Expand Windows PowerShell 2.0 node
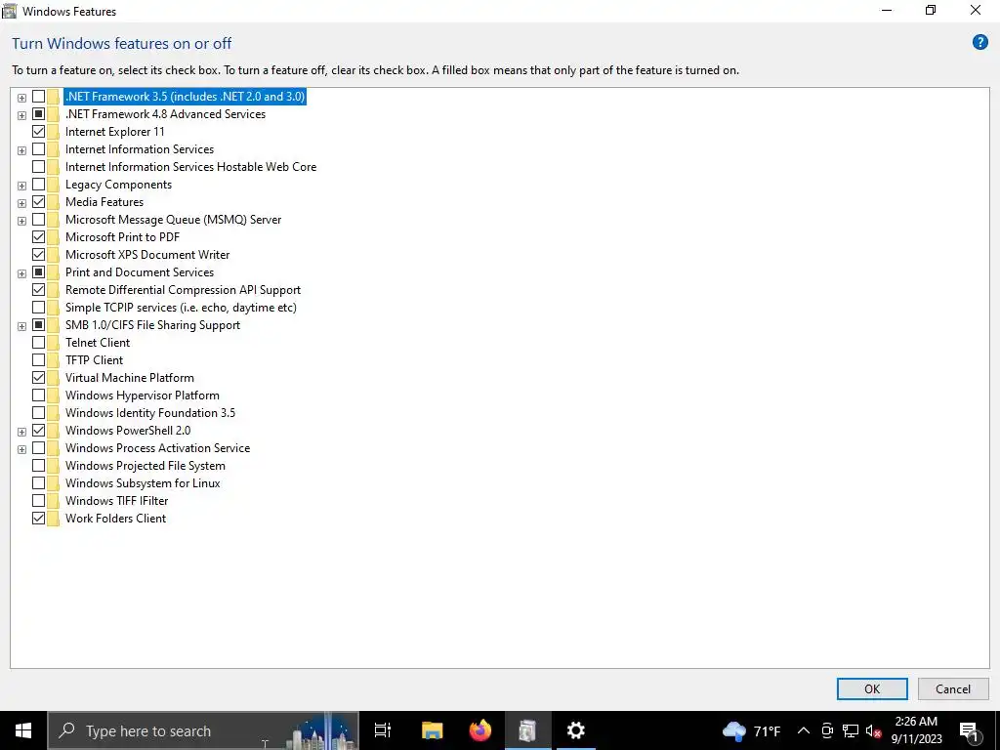Screen dimensions: 1000x750 (21, 432)
